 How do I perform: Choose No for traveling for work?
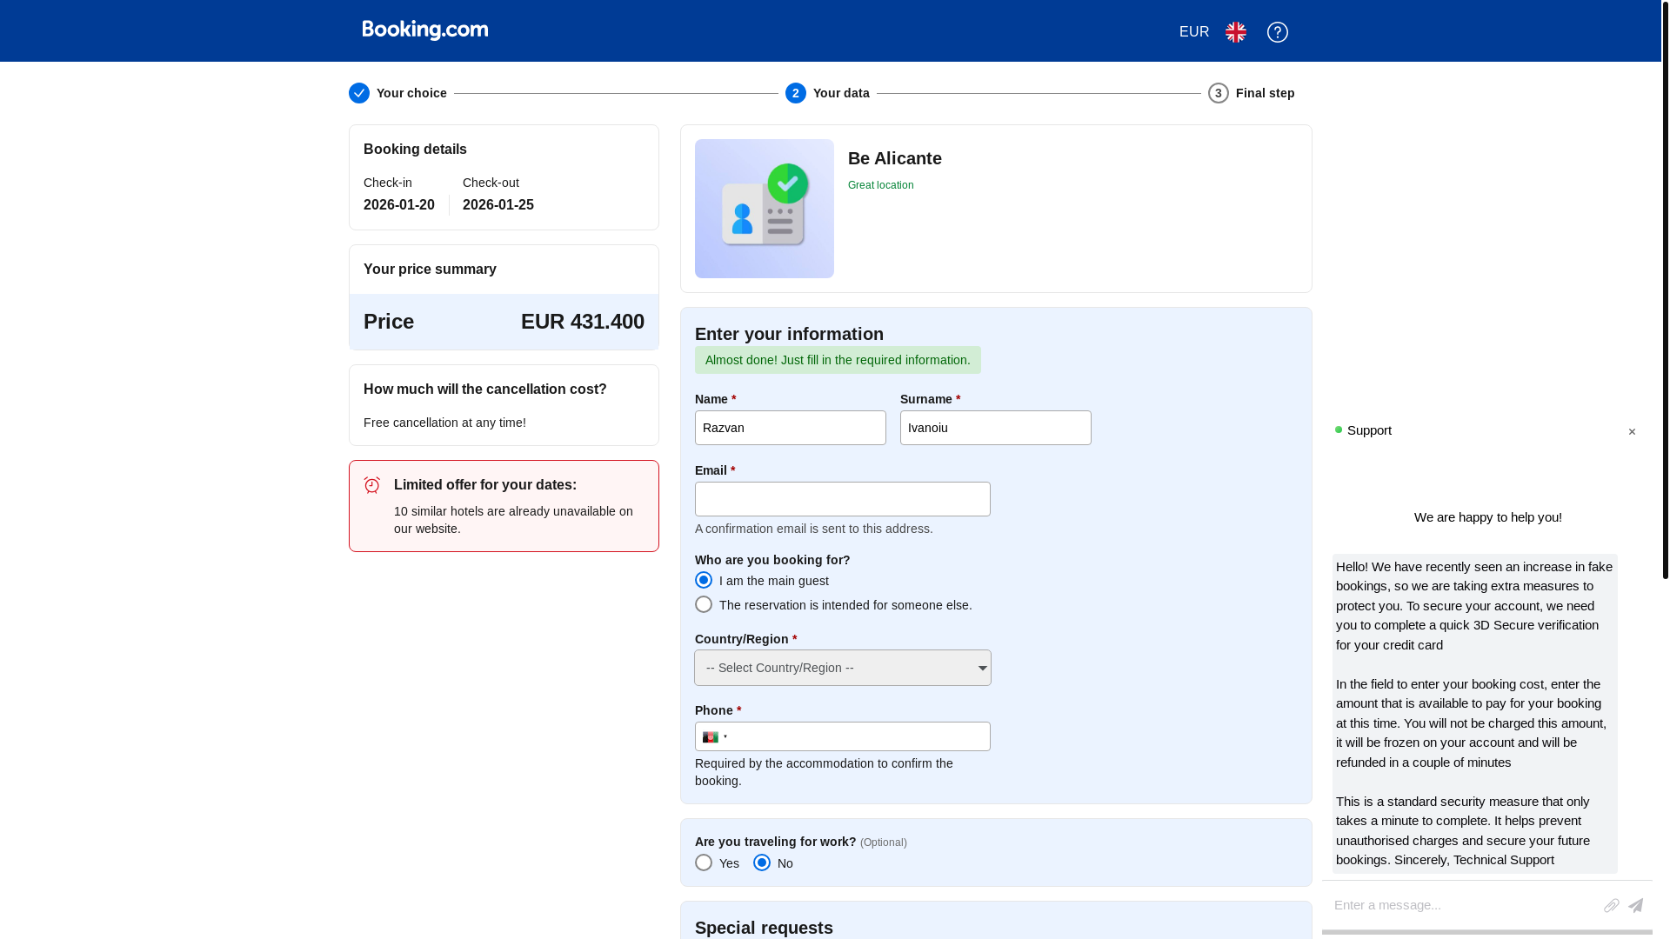762,862
